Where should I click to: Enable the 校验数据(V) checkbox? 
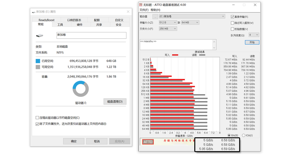point(232,29)
